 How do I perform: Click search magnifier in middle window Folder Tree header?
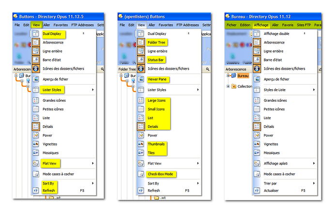pyautogui.click(x=208, y=69)
